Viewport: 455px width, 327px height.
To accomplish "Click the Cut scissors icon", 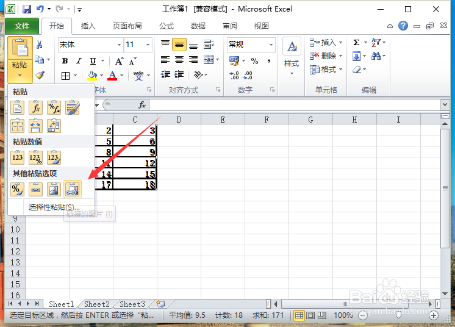I will [40, 44].
